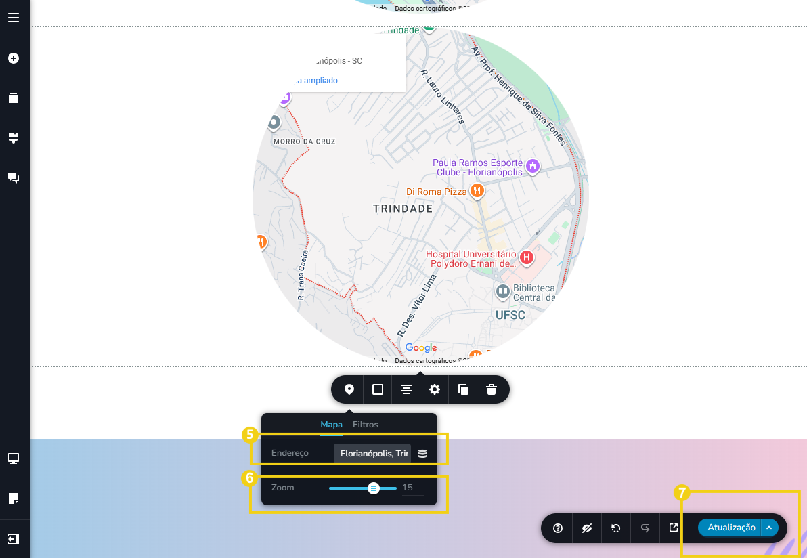Click the Atualização button
807x558 pixels.
[730, 528]
